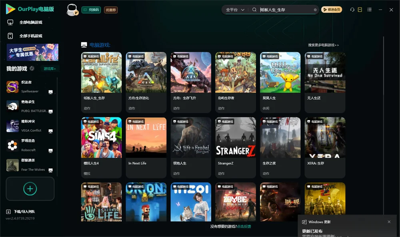Click version text ver:2.4.9739.29219
This screenshot has width=400, height=237.
click(x=20, y=218)
